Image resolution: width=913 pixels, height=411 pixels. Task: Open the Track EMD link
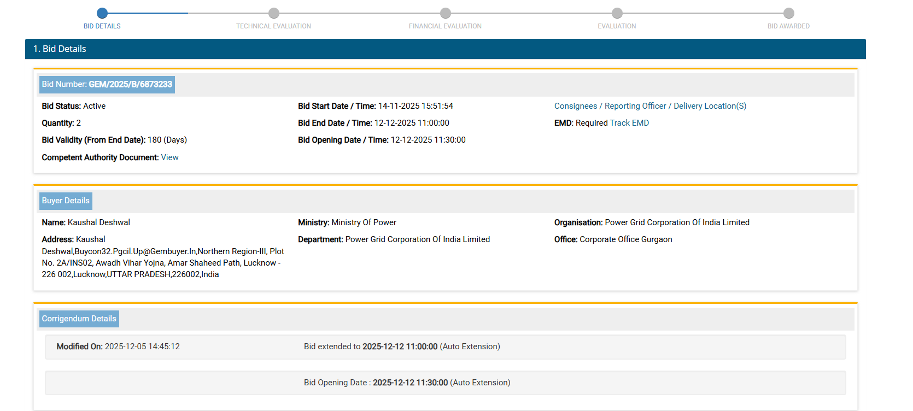click(629, 123)
